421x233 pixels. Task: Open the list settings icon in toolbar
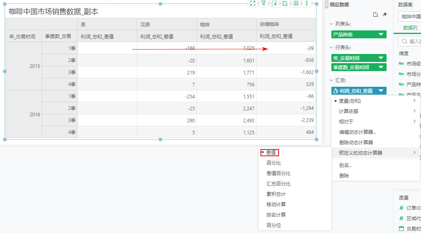pyautogui.click(x=296, y=3)
